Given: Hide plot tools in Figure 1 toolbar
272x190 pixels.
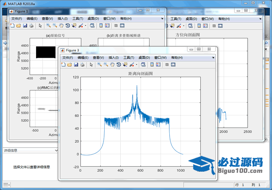Looking at the screenshot, I should tap(116, 25).
